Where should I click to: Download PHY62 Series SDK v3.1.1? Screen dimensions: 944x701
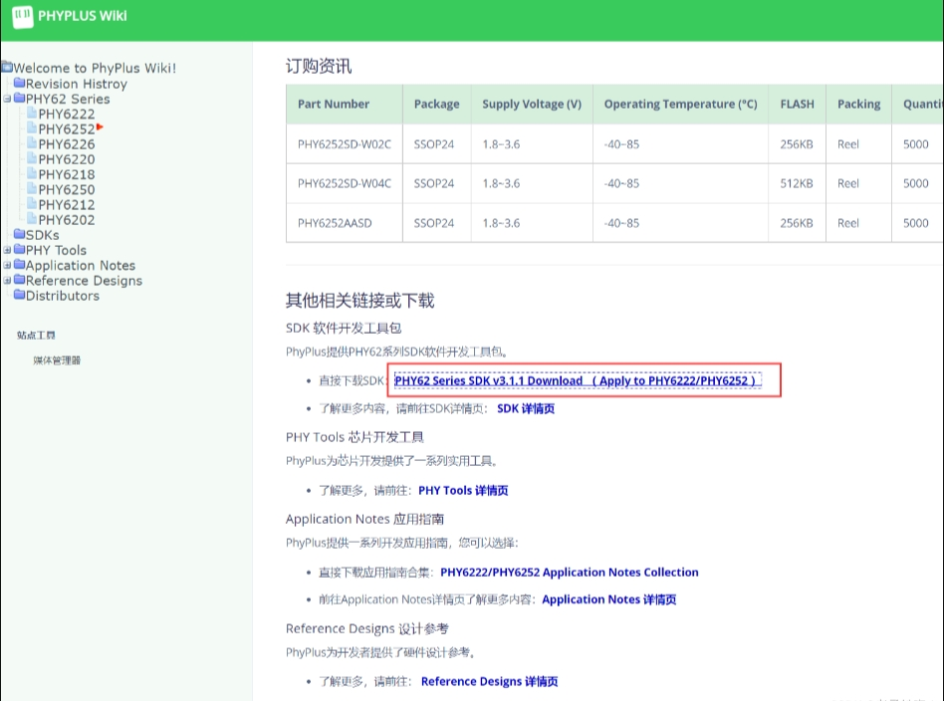[578, 380]
